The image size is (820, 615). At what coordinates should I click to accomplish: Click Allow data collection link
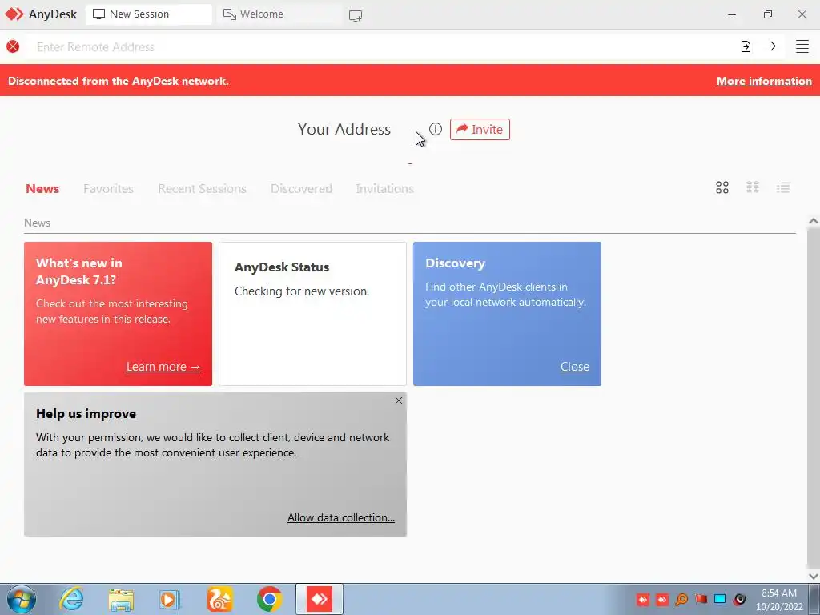341,517
